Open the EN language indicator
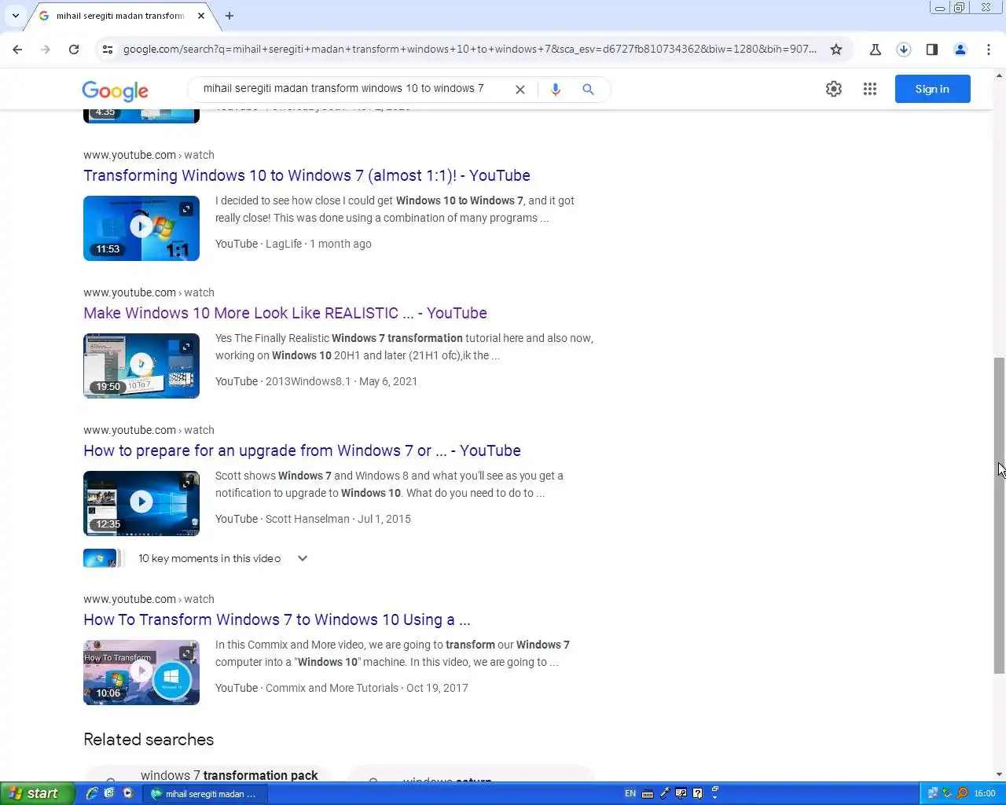 pyautogui.click(x=630, y=793)
